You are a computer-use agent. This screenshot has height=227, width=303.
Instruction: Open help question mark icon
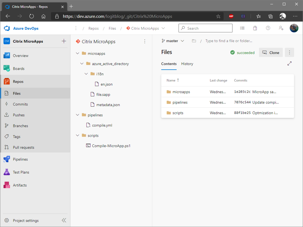pyautogui.click(x=268, y=28)
